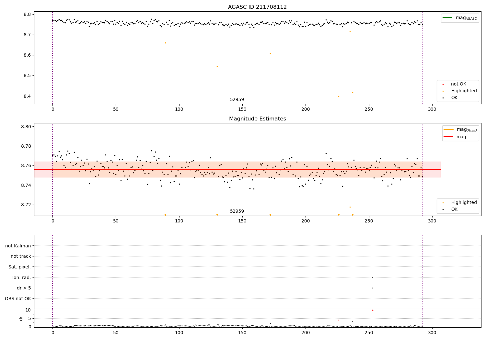Click the 52959 label in top plot

(x=237, y=100)
